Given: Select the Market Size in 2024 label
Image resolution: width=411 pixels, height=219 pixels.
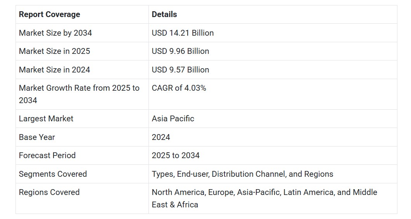Looking at the screenshot, I should tap(55, 70).
